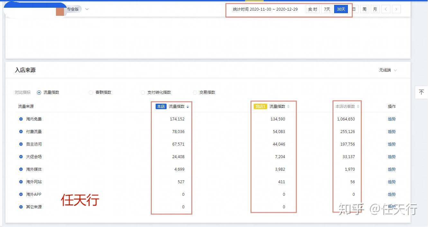428x227 pixels.
Task: Click the yellow 竞店1 tag
Action: pyautogui.click(x=260, y=107)
